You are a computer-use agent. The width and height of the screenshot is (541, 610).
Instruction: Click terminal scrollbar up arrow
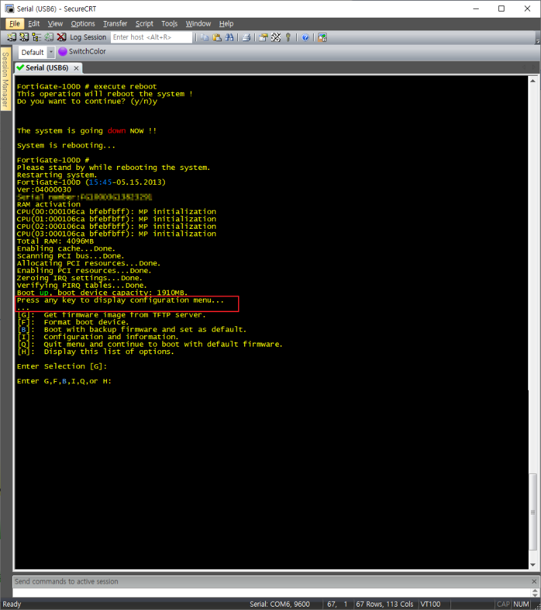point(532,81)
